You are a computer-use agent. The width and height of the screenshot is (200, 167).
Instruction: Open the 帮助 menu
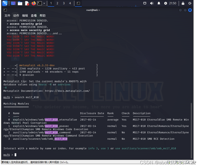point(43,15)
